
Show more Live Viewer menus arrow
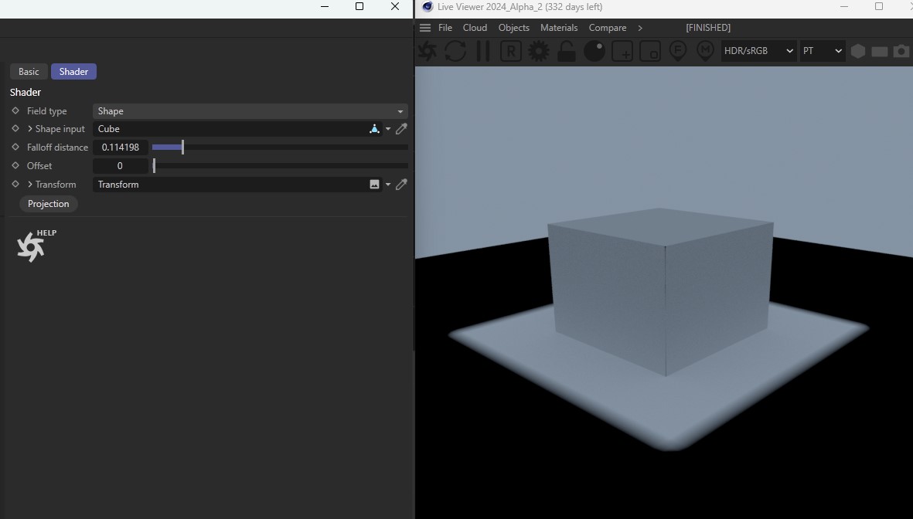tap(640, 28)
